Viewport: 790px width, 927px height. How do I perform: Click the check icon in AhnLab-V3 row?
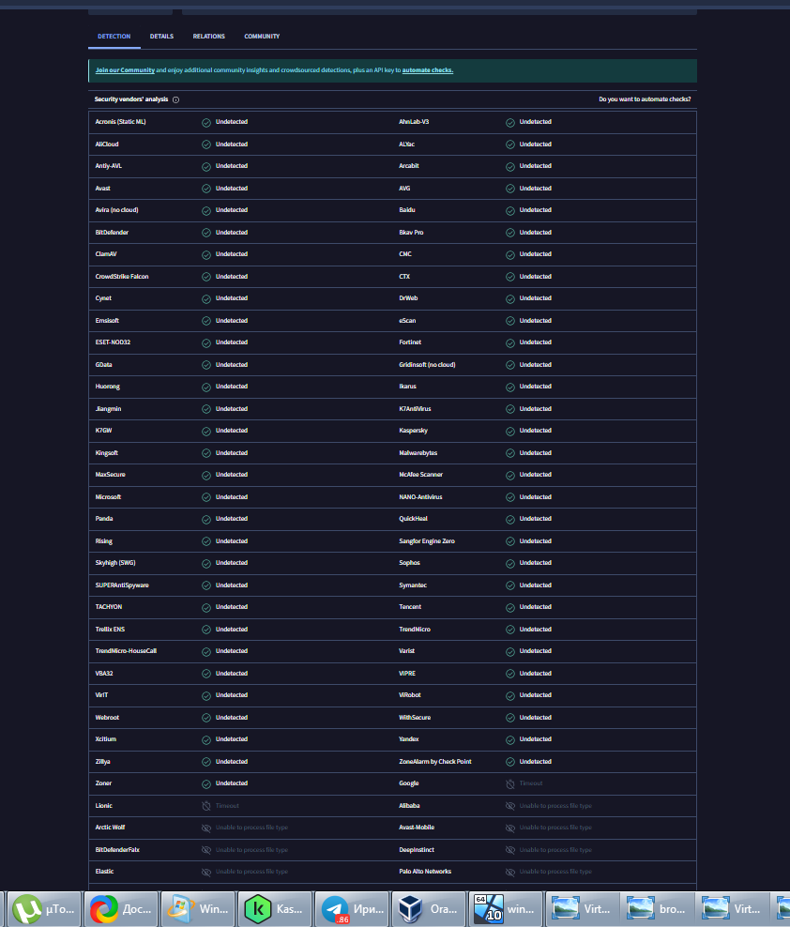click(510, 123)
